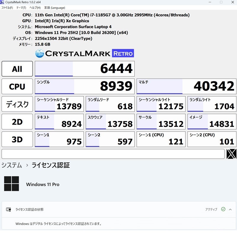
Task: Click the total score 6444 box
Action: (85, 69)
